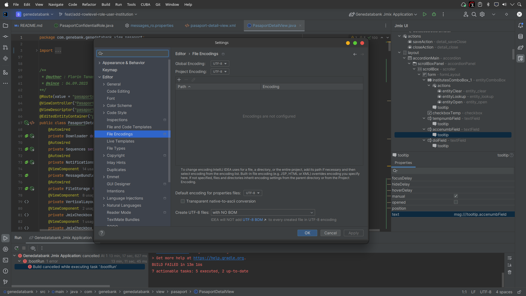Collapse the Editor settings group

click(99, 77)
